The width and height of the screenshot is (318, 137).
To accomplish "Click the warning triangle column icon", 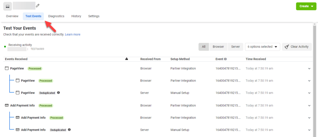I will click(x=126, y=59).
